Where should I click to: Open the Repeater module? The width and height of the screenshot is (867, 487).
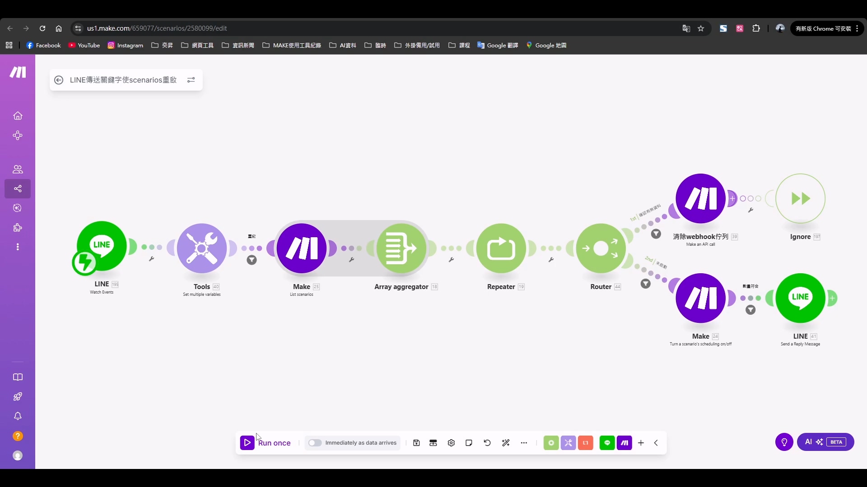(501, 248)
